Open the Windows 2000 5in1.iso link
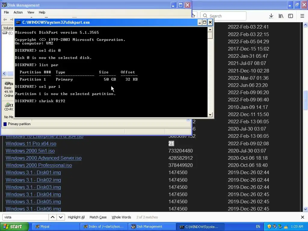 coord(30,151)
